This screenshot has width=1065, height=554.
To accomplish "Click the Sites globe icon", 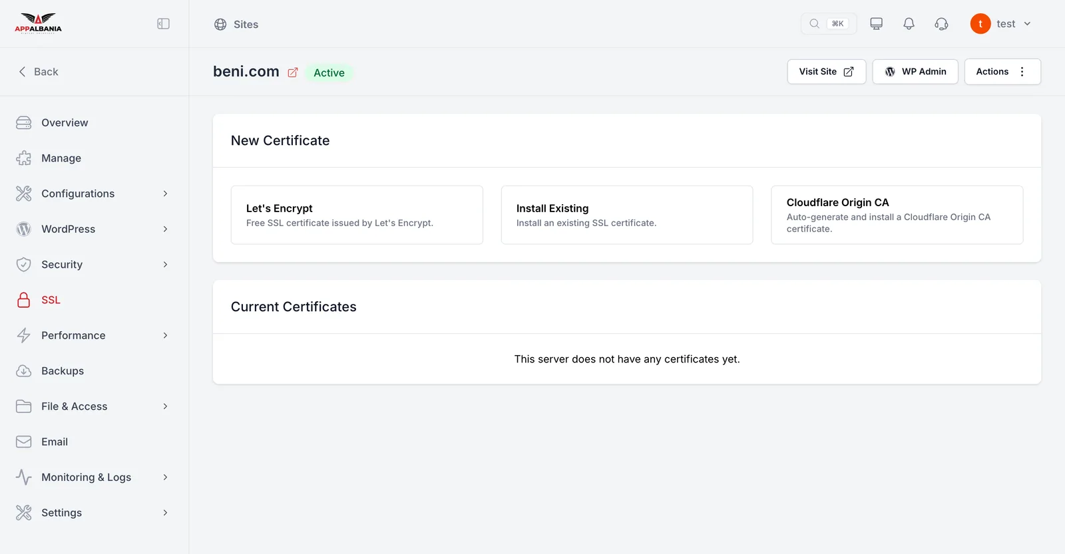I will click(x=220, y=25).
